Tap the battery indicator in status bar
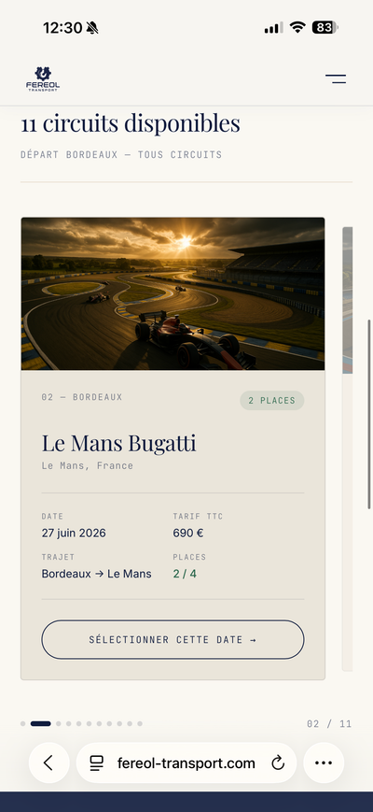 click(325, 27)
